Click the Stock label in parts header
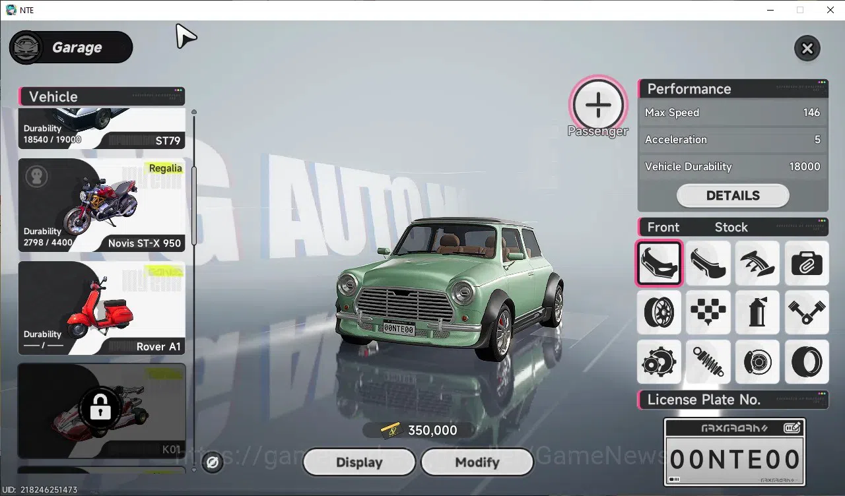Viewport: 845px width, 496px height. coord(731,228)
